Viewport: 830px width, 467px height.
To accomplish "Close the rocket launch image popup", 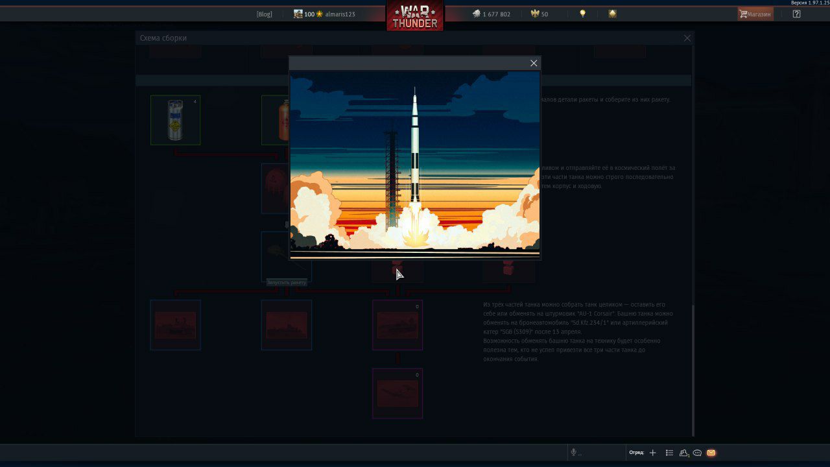I will point(534,63).
